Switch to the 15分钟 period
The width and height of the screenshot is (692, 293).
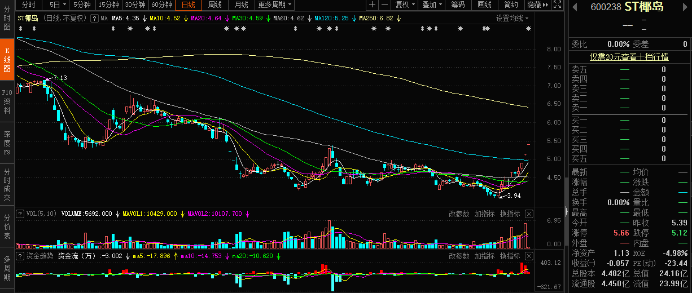coord(108,5)
